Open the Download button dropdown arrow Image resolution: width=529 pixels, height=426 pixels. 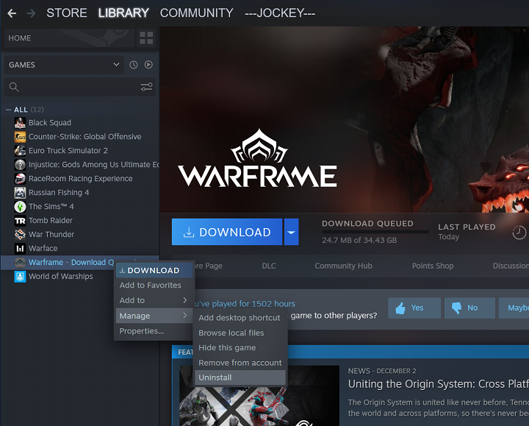click(291, 232)
